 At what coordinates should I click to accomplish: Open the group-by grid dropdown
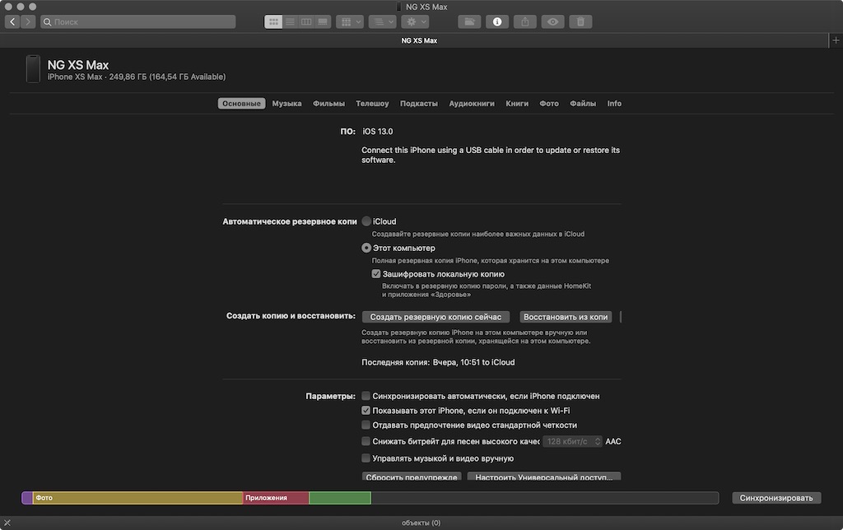coord(349,21)
